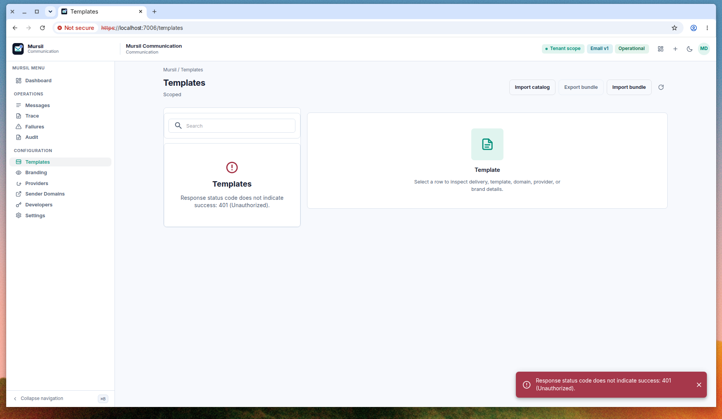Open Settings in the sidebar
Image resolution: width=722 pixels, height=419 pixels.
(60, 216)
